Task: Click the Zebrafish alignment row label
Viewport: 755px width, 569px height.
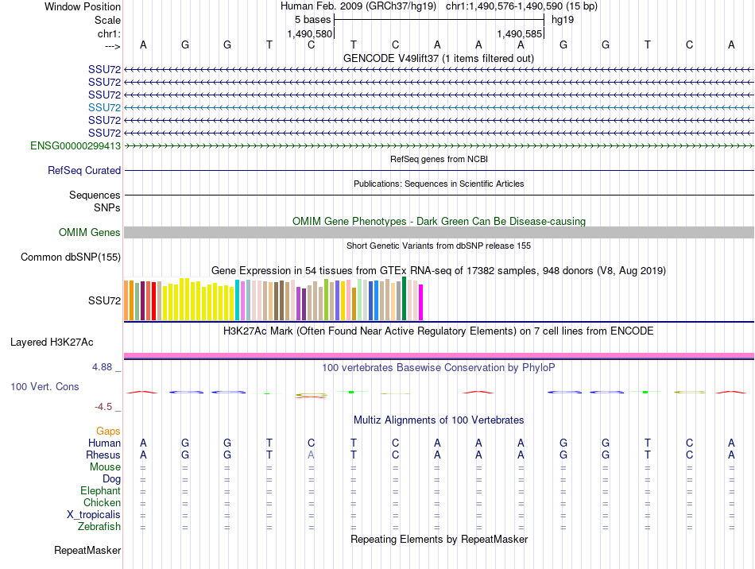Action: click(99, 527)
